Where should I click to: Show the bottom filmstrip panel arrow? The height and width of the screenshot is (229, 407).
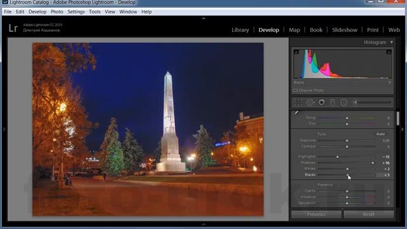[x=203, y=224]
